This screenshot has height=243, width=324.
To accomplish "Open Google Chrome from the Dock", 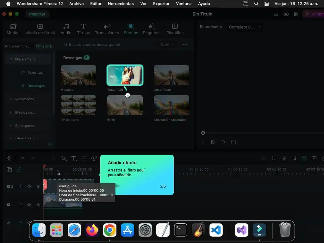I will click(x=110, y=230).
